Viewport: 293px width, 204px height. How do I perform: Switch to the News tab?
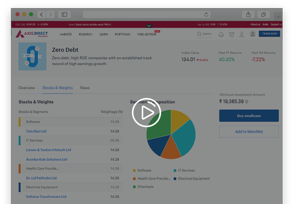tap(85, 88)
